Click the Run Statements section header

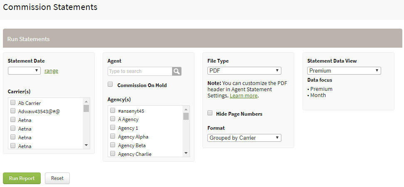(x=202, y=38)
